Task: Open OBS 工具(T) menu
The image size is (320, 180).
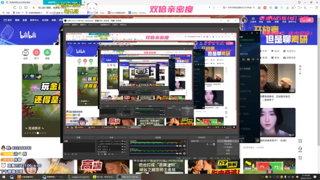Action: tap(115, 25)
